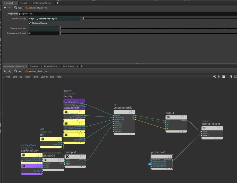The width and height of the screenshot is (237, 183).
Task: Open the qLib menu
Action: (x=52, y=77)
